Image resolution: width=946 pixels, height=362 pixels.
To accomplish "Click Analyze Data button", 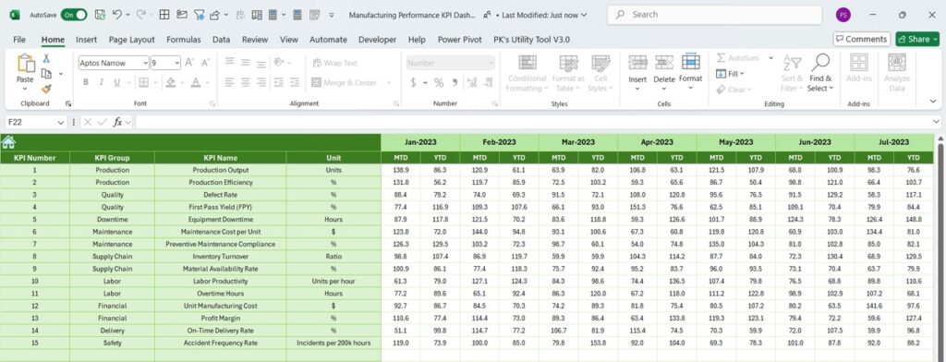I will click(x=897, y=72).
